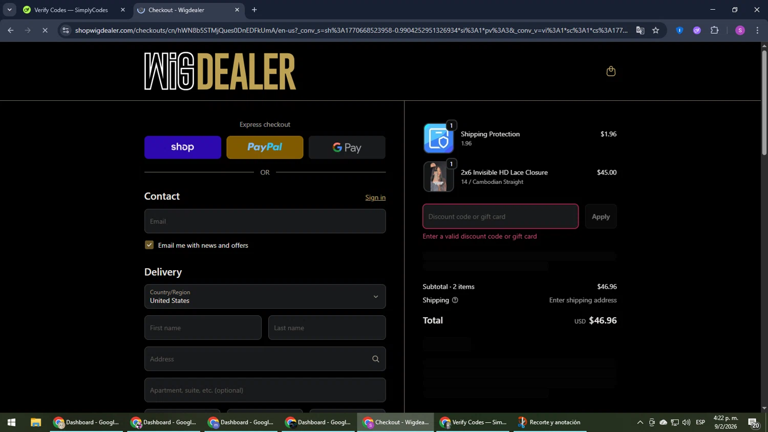Pay with the PayPal button

pos(265,147)
